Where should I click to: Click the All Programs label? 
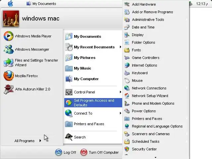tap(25, 141)
